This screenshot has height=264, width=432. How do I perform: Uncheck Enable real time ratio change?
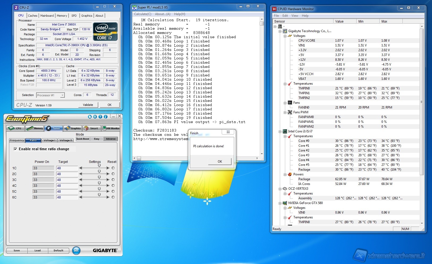pyautogui.click(x=15, y=149)
